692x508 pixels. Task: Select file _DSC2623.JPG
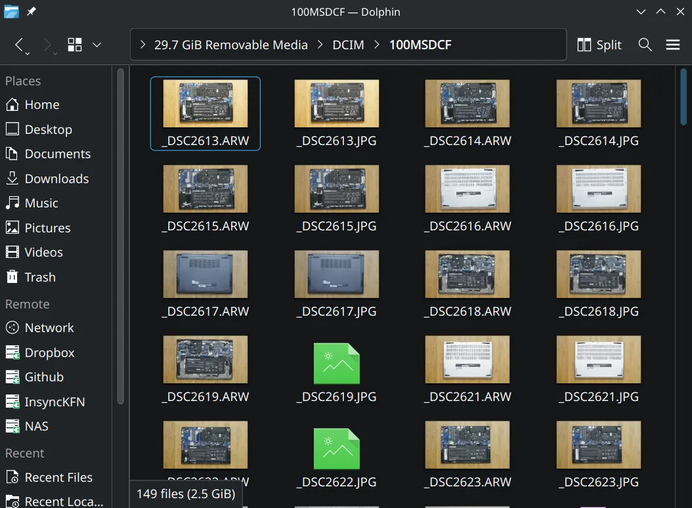click(599, 454)
